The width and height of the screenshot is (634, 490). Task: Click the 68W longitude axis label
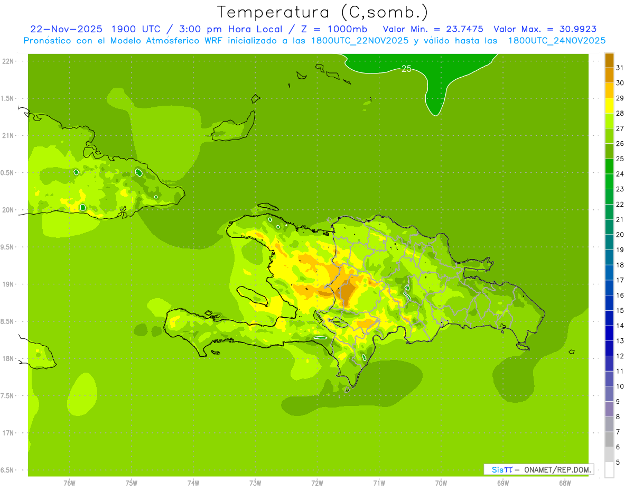[x=564, y=483]
